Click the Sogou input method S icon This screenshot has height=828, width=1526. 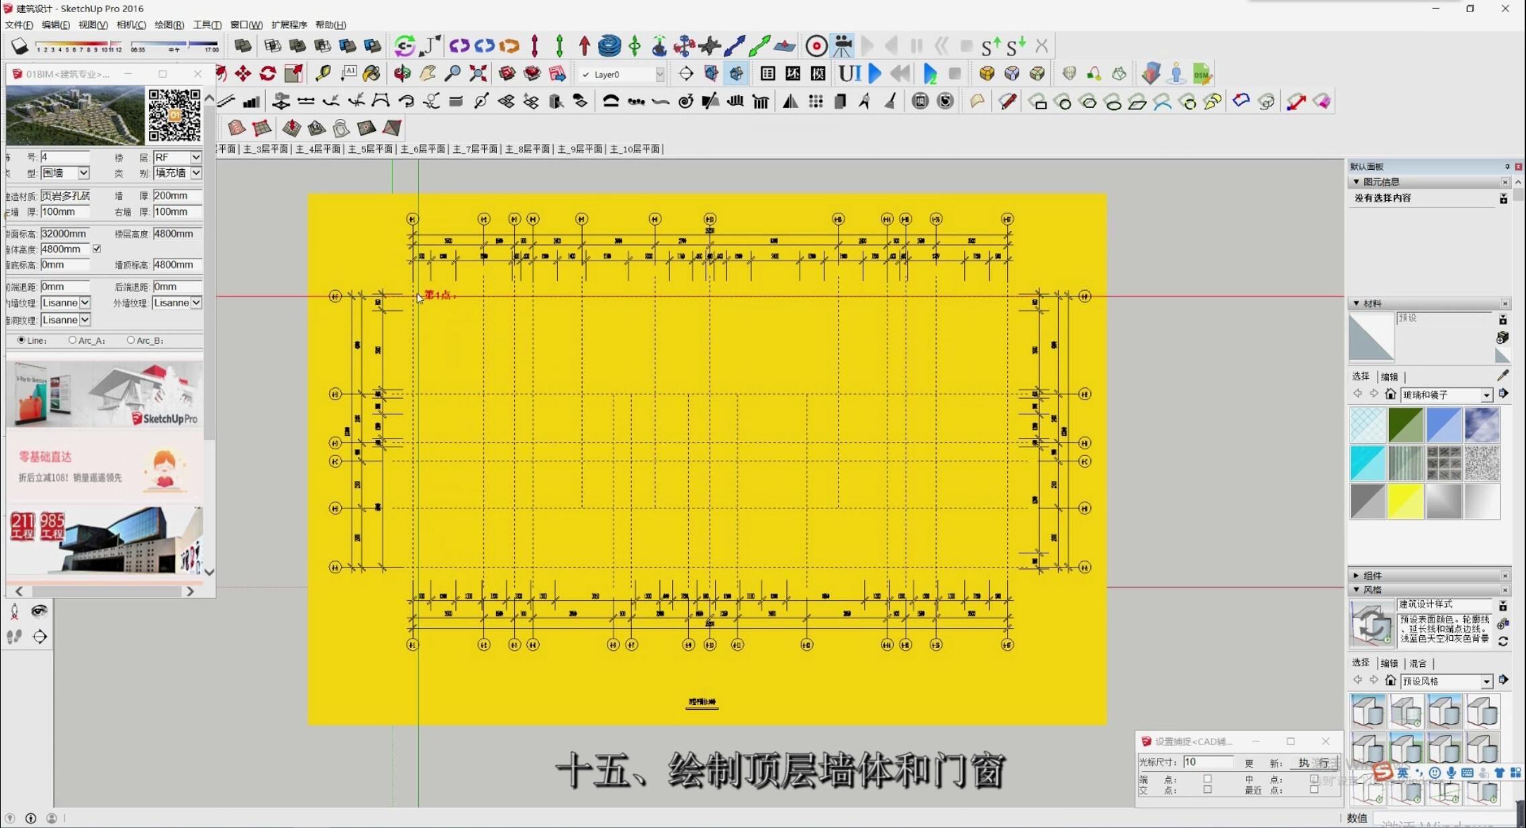[1382, 772]
